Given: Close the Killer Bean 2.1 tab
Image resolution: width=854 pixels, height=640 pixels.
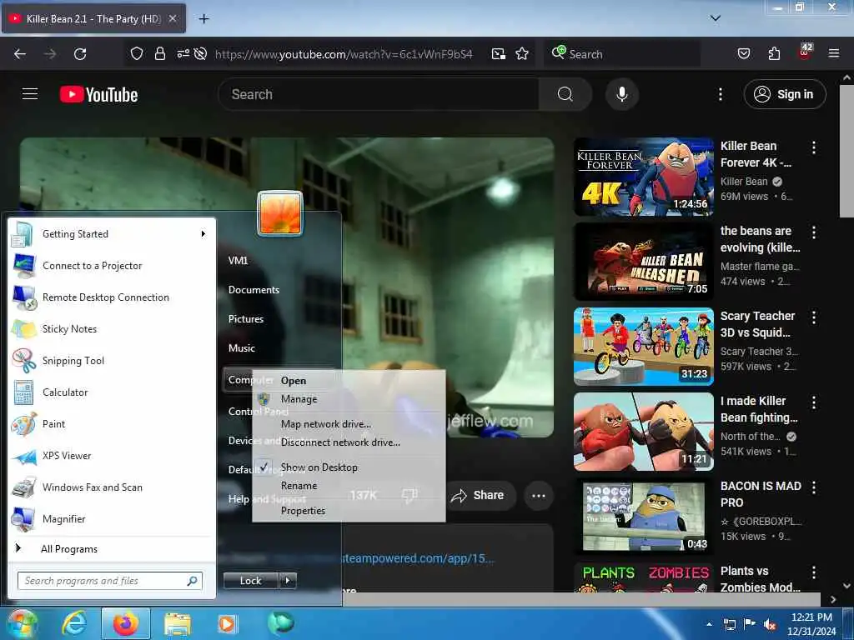Looking at the screenshot, I should point(172,18).
